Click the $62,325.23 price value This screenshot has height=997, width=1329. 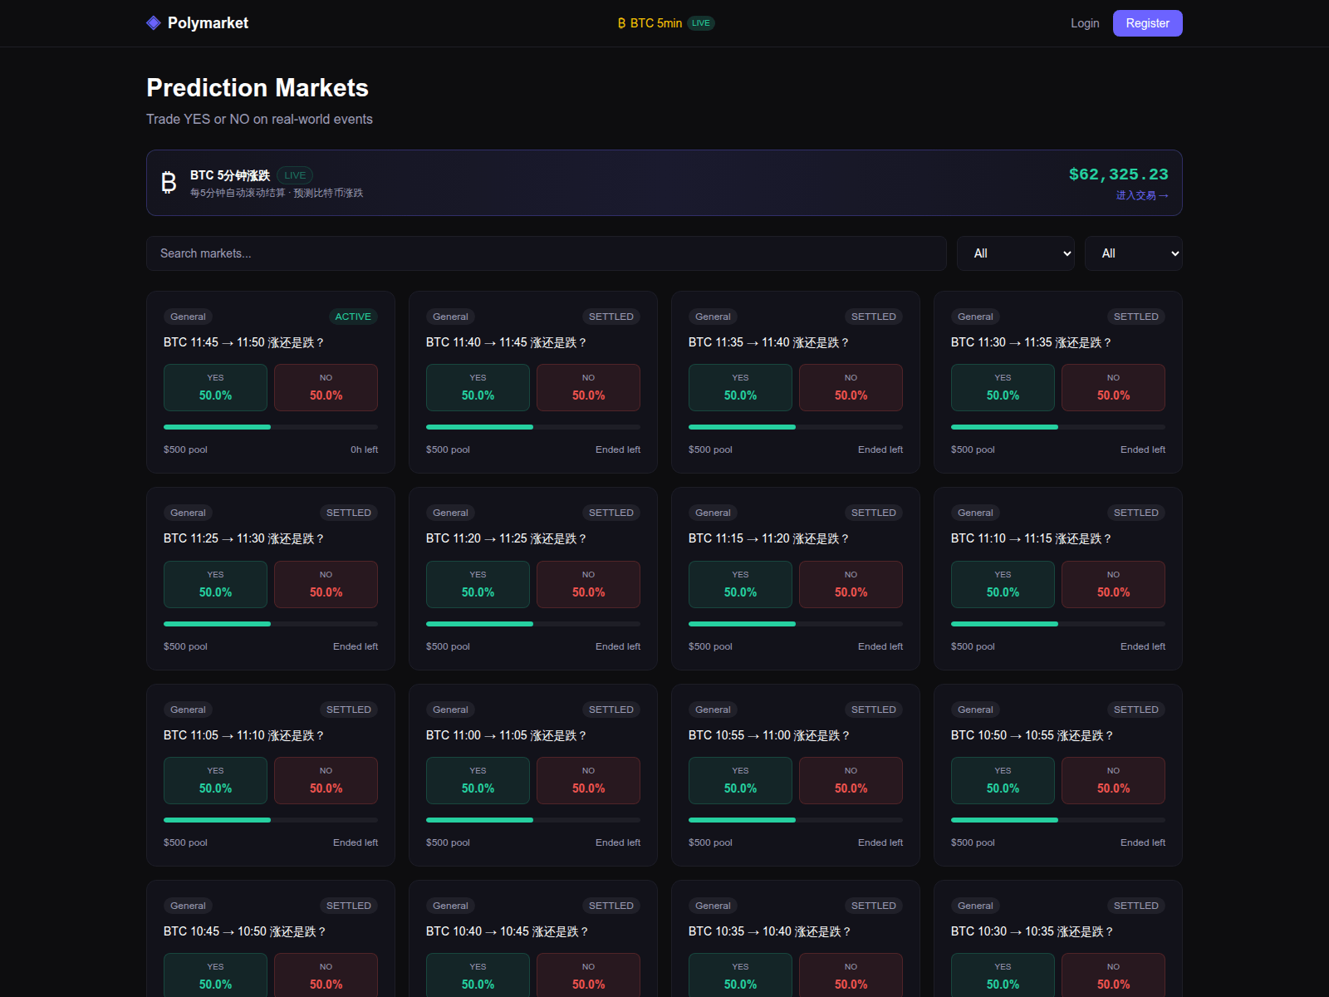pyautogui.click(x=1118, y=174)
